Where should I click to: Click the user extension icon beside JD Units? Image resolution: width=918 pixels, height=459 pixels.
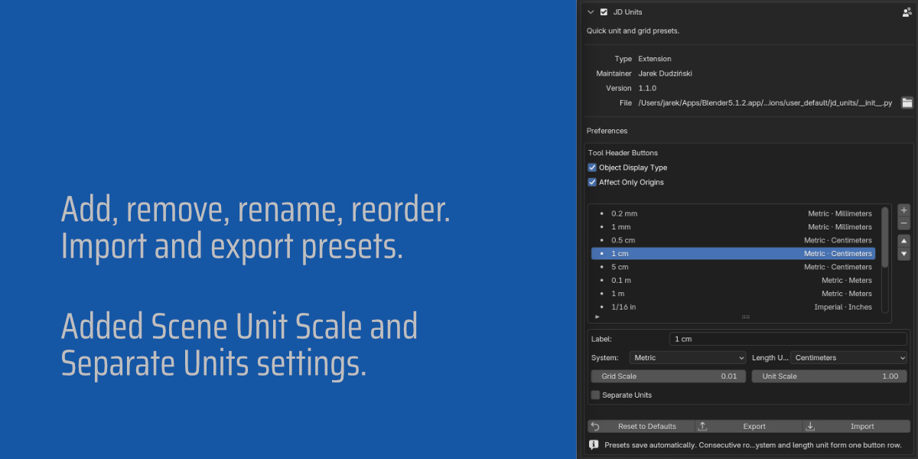907,12
